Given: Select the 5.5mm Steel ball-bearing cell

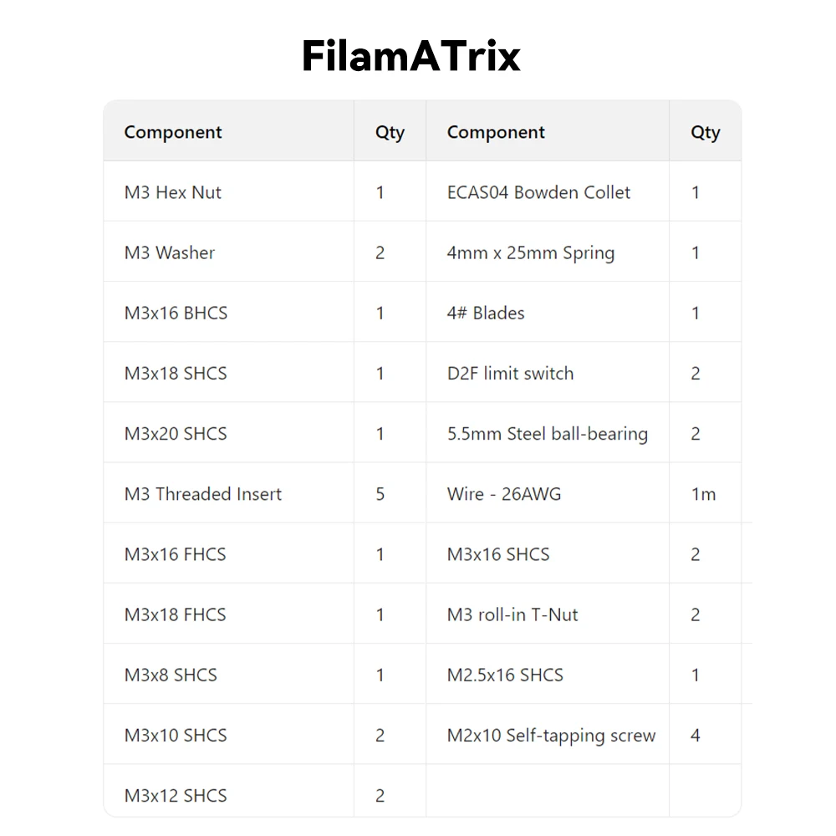Looking at the screenshot, I should [x=548, y=433].
